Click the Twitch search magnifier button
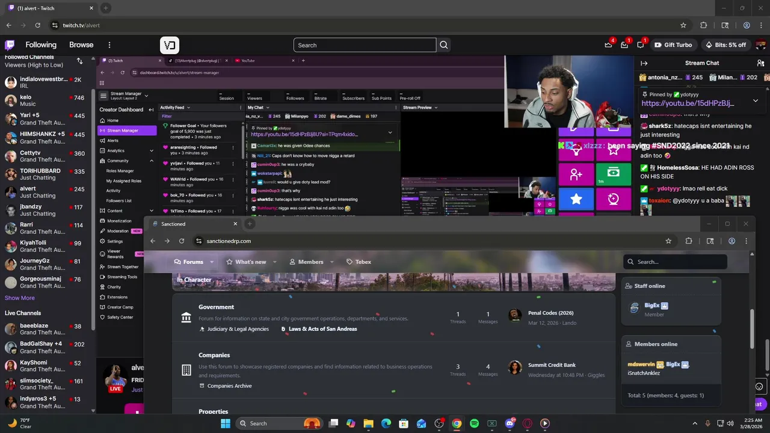This screenshot has height=433, width=770. 444,45
